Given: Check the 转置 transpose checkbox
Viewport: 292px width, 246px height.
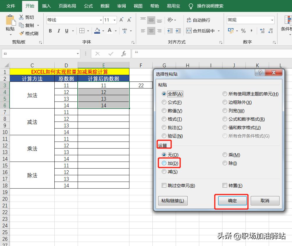Looking at the screenshot, I should pos(225,185).
